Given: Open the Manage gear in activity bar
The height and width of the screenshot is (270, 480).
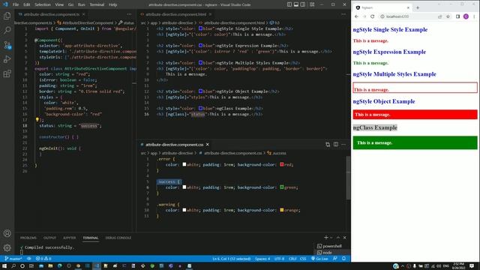Looking at the screenshot, I should [x=7, y=247].
